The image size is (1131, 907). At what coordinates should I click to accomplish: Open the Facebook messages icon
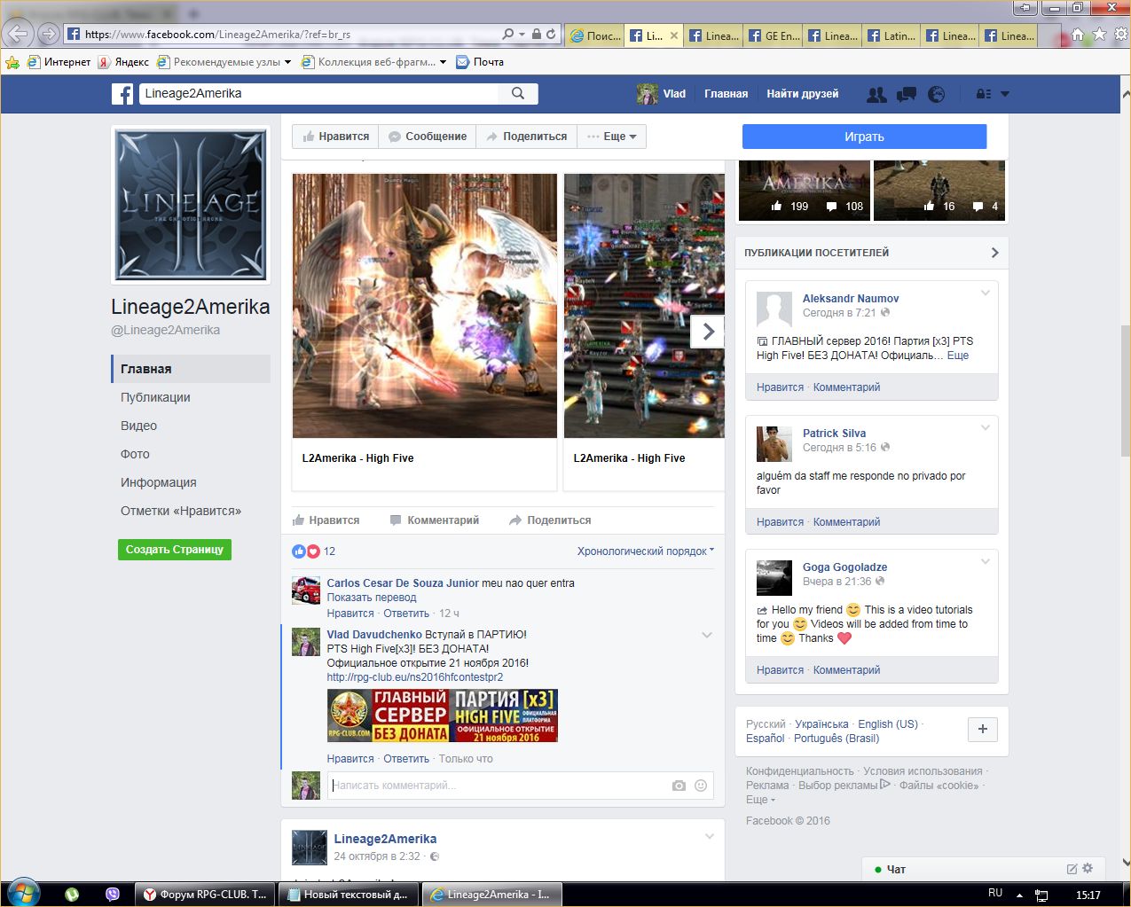click(x=907, y=94)
